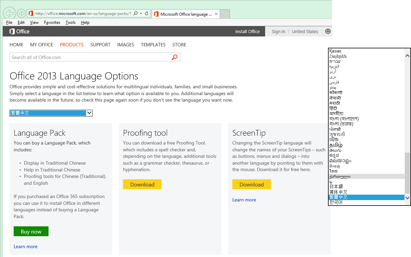Open the MY OFFICE section
Viewport: 411px width, 257px height.
point(42,45)
